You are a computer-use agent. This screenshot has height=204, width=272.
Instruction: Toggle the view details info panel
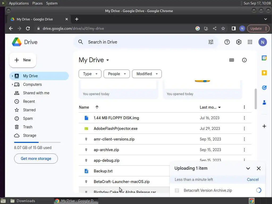(x=244, y=60)
